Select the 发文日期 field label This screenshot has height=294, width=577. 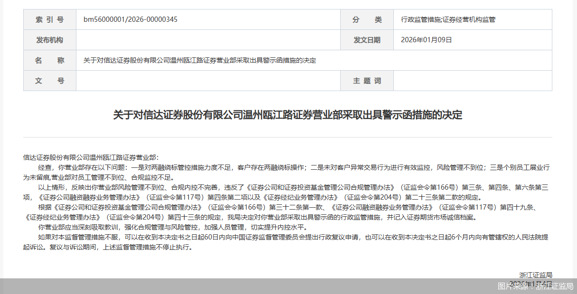click(367, 40)
